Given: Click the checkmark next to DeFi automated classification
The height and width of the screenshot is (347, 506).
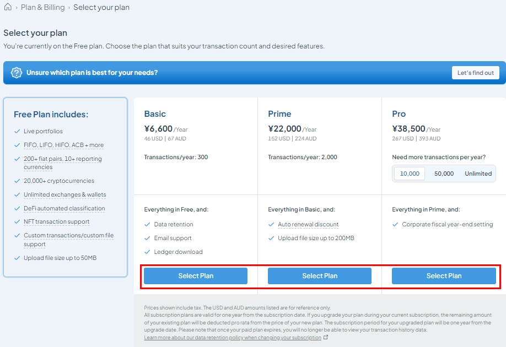Looking at the screenshot, I should click(x=17, y=208).
